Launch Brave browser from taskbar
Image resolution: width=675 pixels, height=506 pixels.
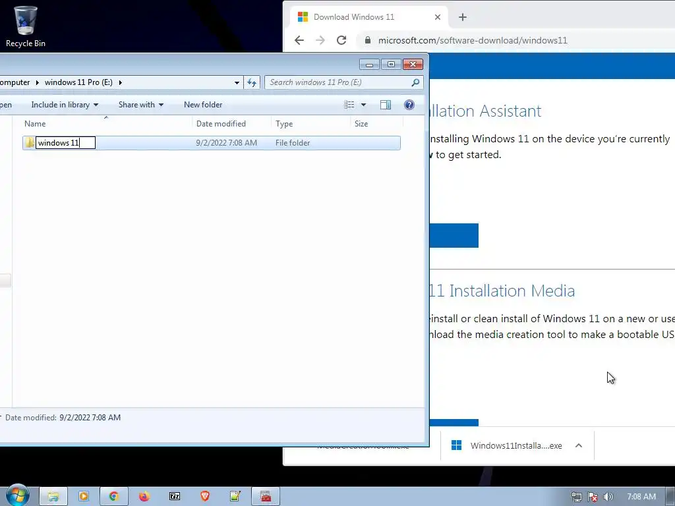(205, 497)
